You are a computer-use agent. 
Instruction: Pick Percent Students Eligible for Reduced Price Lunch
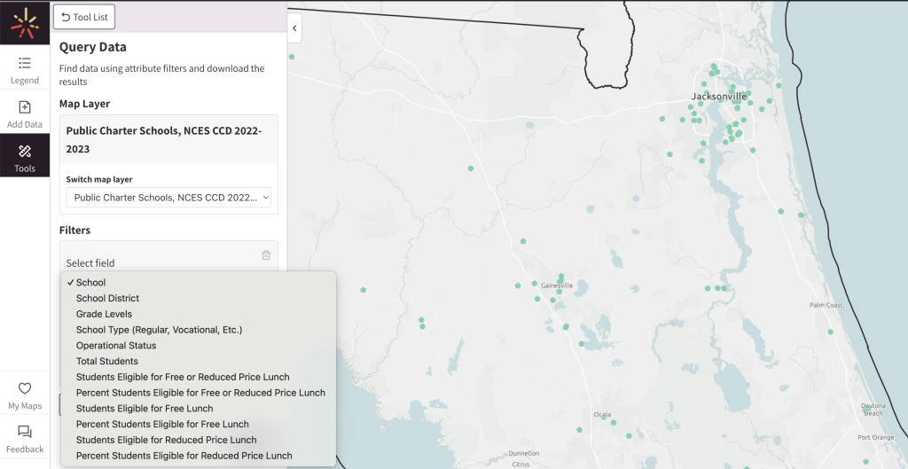(x=184, y=456)
